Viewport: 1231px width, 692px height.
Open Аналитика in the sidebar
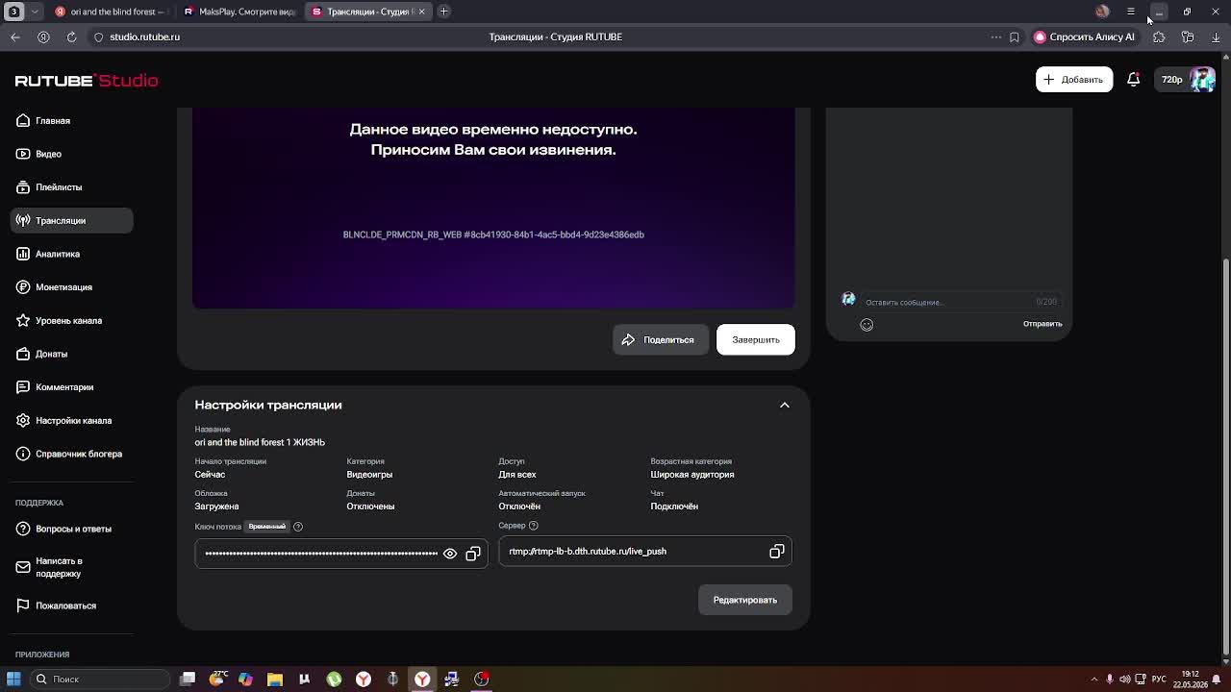pyautogui.click(x=72, y=254)
